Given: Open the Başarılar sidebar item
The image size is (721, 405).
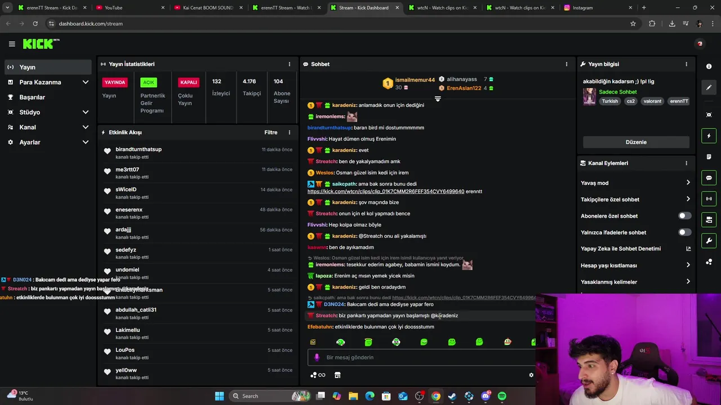Looking at the screenshot, I should [48, 97].
